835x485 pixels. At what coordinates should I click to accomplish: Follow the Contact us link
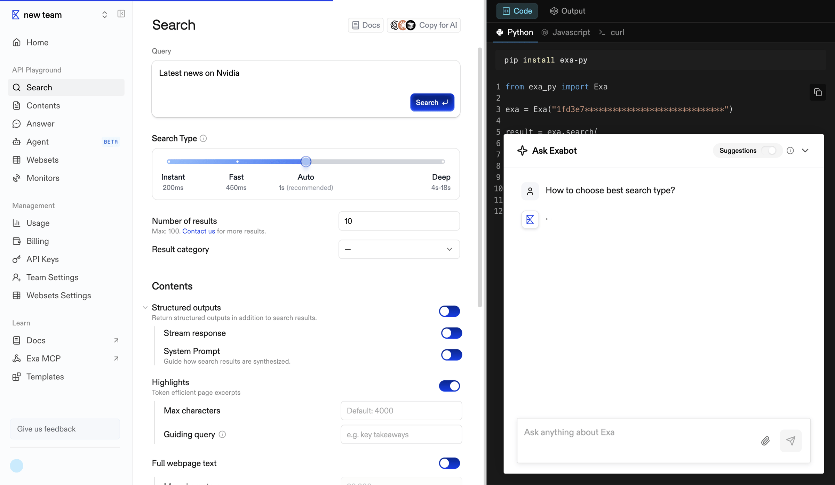coord(199,231)
